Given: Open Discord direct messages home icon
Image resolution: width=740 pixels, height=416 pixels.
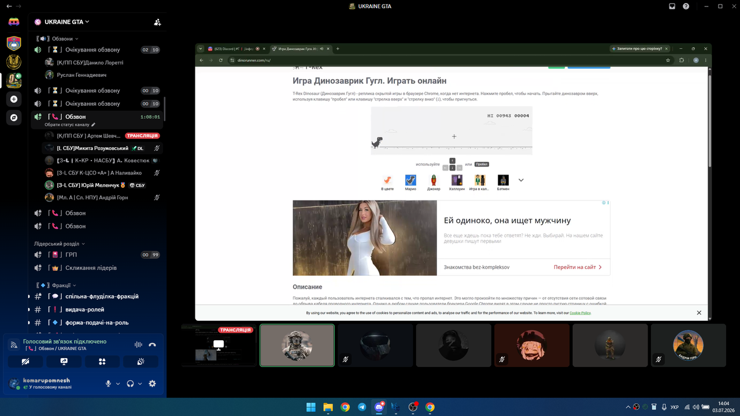Looking at the screenshot, I should [x=14, y=22].
